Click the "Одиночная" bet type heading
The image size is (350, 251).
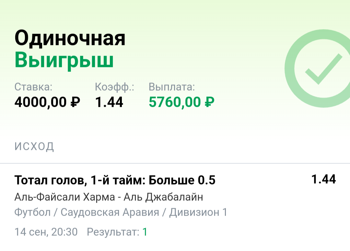[70, 39]
